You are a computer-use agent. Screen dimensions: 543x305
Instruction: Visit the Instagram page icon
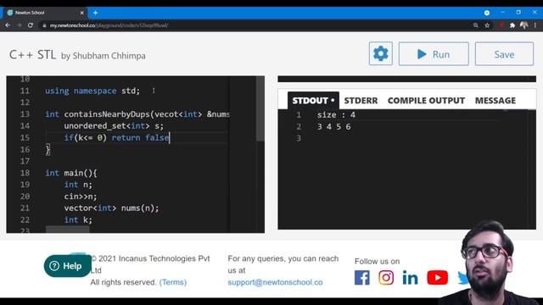point(386,278)
